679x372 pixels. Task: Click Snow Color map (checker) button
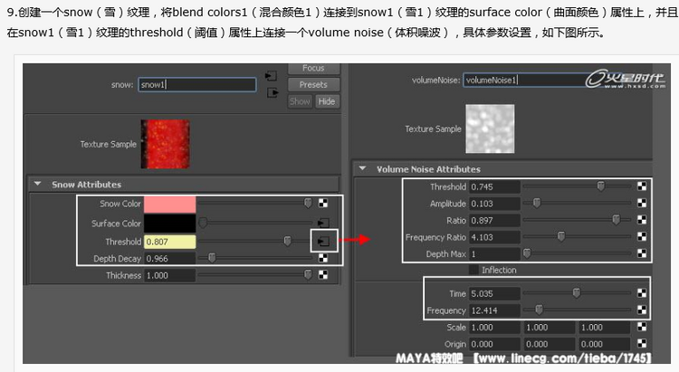tap(323, 204)
